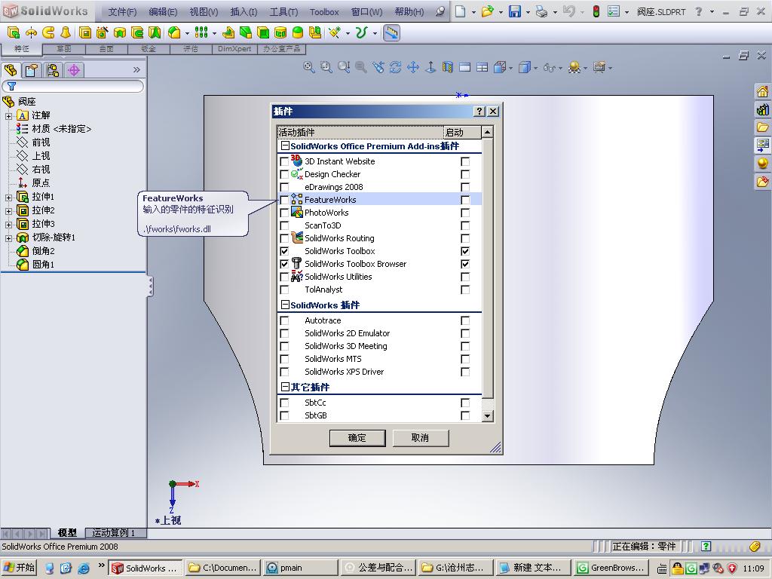This screenshot has width=772, height=579.
Task: Uncheck SolidWorks Toolbox Browser startup checkbox
Action: 464,264
